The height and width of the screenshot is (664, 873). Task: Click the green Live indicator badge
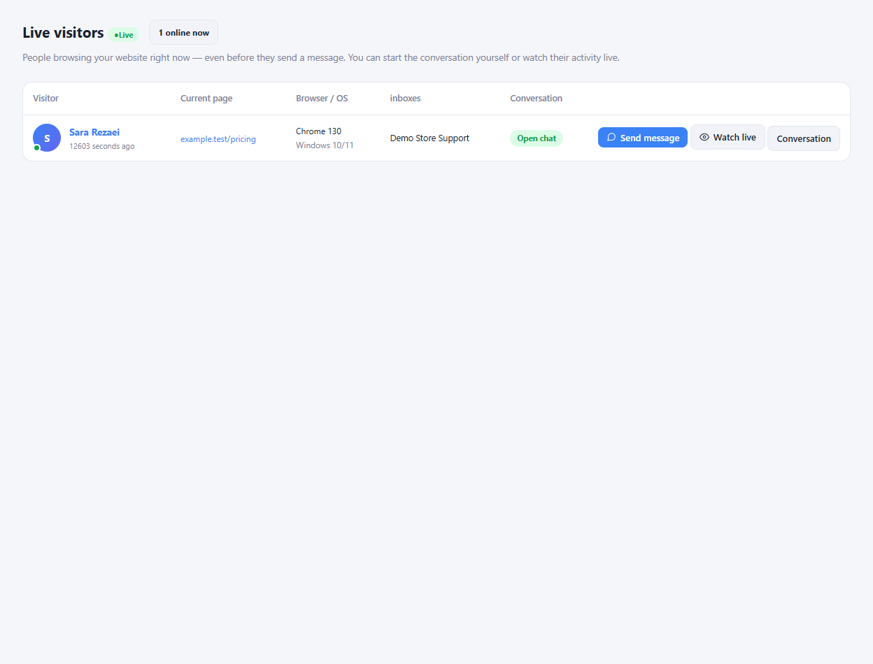coord(124,35)
